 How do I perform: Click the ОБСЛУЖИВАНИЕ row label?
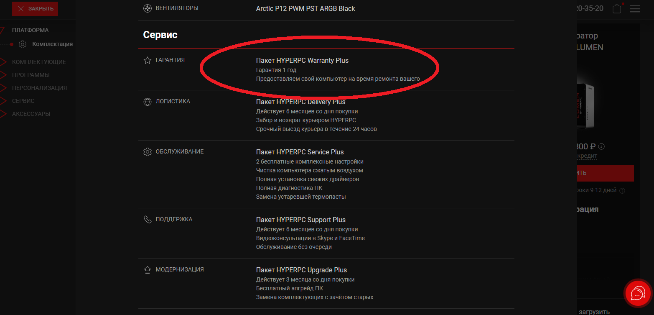180,151
